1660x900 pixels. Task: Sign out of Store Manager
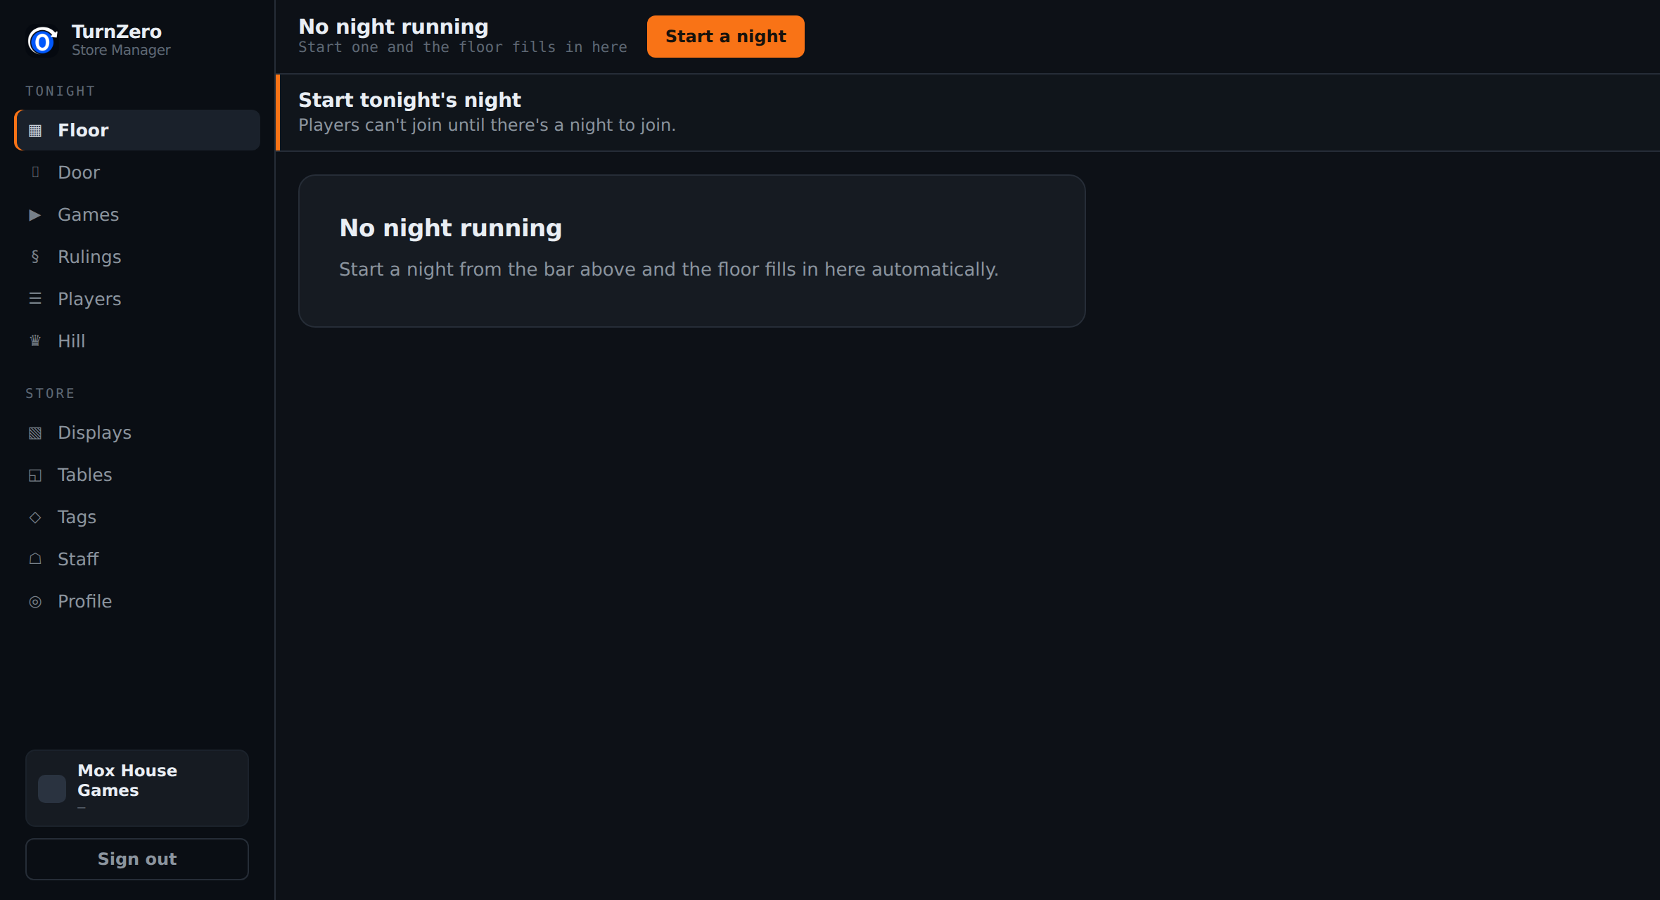coord(137,859)
